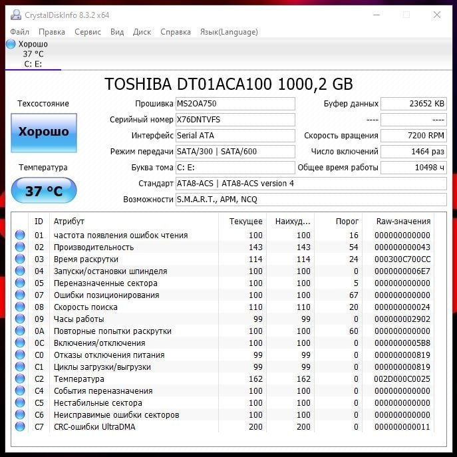Screen dimensions: 457x457
Task: Click status orb for attribute 07 Ошибки позиционирования
Action: [x=20, y=295]
